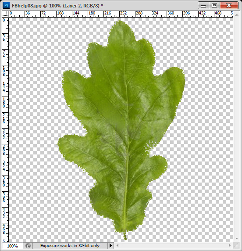The image size is (242, 251).
Task: Minimize the FBhelp08.jpg document window
Action: click(x=203, y=6)
